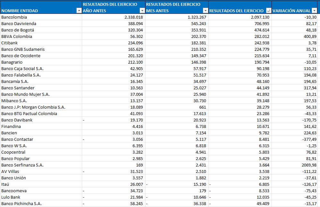Select the Banco Contactar cell
Viewport: 320px width, 207px height.
[x=41, y=139]
